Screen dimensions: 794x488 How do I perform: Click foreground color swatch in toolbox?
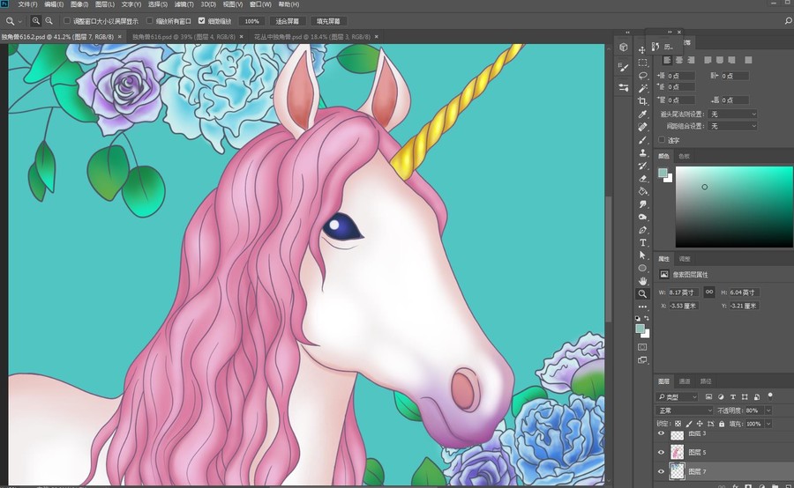pos(640,329)
